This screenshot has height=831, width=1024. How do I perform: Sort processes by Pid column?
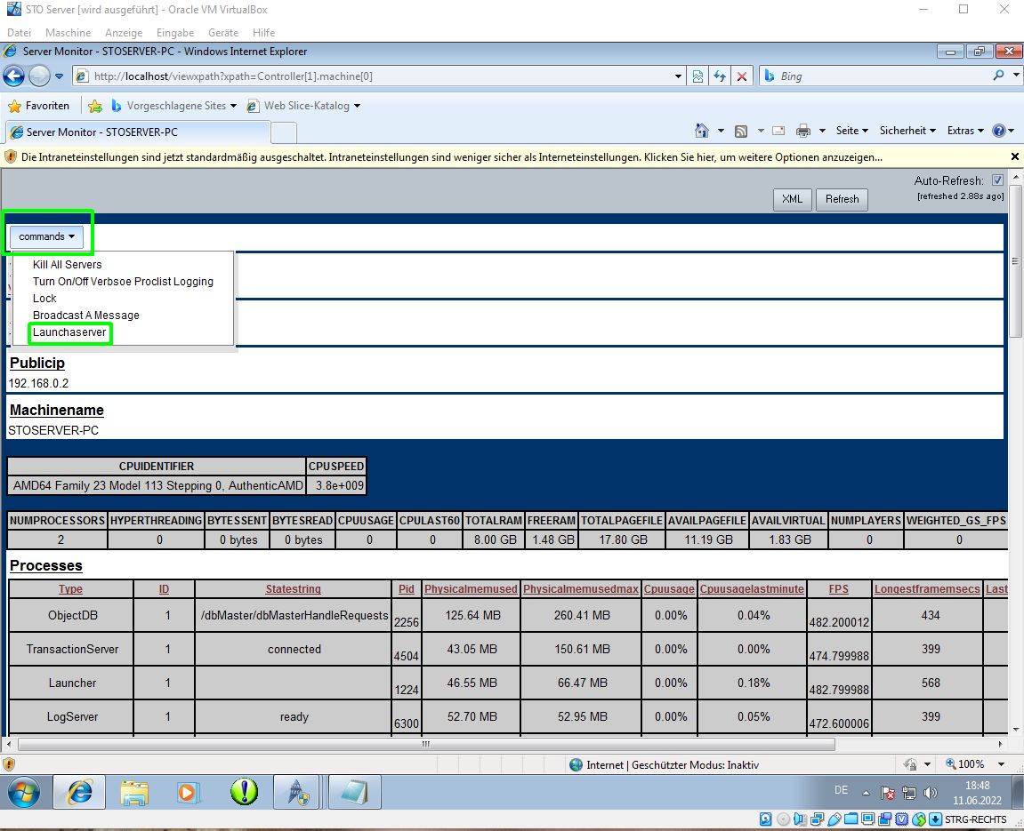[x=407, y=589]
